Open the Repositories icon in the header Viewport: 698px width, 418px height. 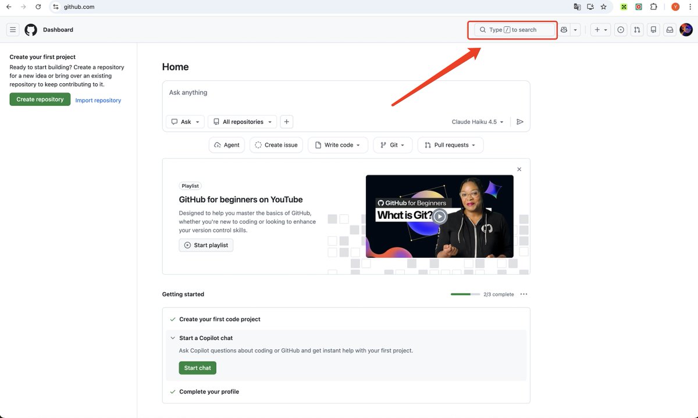pos(653,30)
